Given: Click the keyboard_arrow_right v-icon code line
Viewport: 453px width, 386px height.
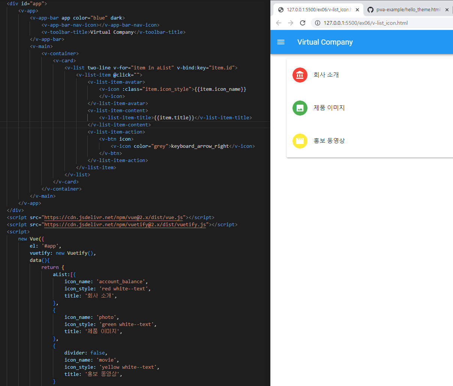Looking at the screenshot, I should (183, 146).
